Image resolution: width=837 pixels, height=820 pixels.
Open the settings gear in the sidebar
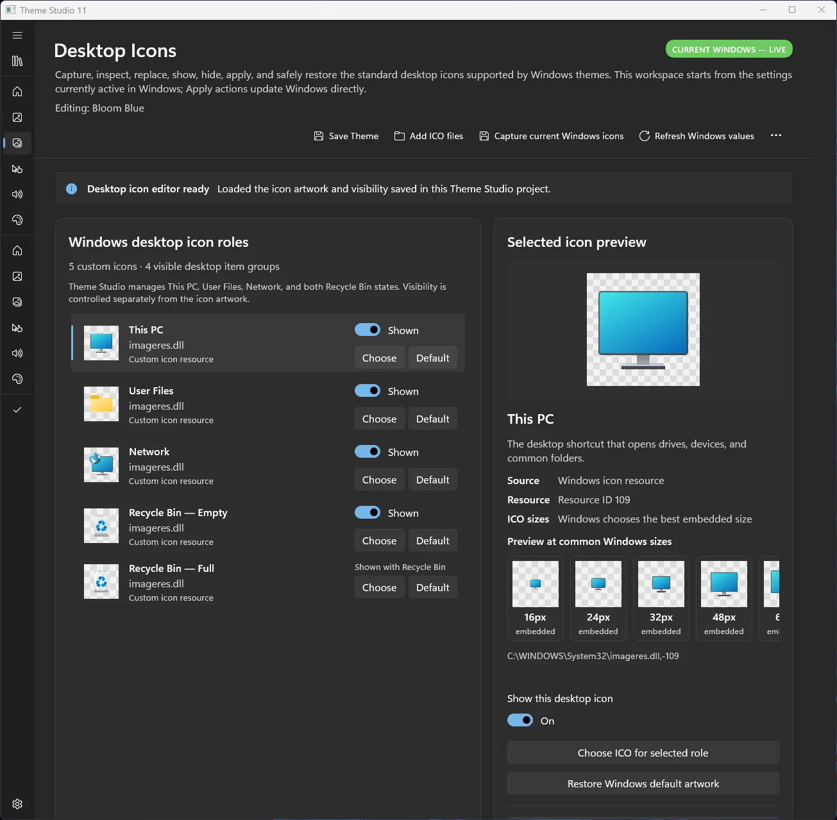(17, 804)
